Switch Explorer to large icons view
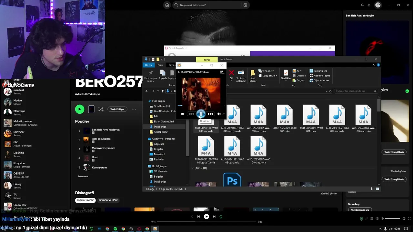The width and height of the screenshot is (413, 232). (378, 189)
